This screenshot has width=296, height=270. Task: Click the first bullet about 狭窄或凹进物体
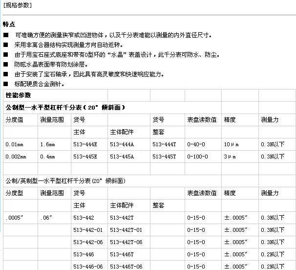114,35
